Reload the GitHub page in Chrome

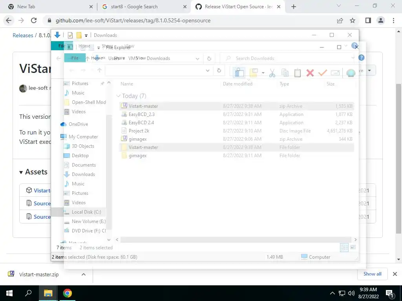point(34,20)
